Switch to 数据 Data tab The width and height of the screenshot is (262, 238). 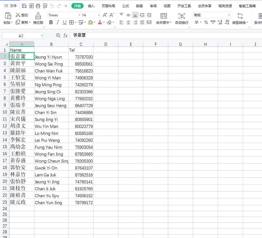[139, 6]
